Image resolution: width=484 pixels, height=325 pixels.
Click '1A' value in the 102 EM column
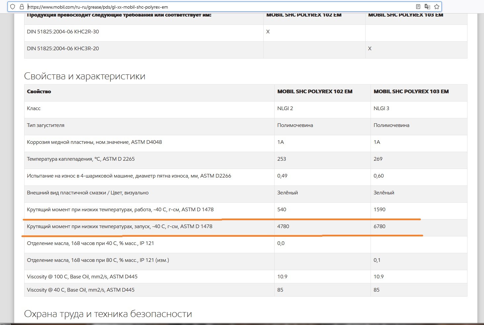click(281, 142)
